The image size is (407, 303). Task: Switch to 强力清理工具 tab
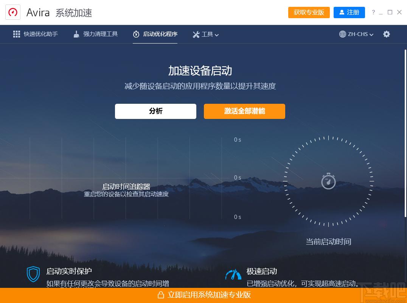96,34
